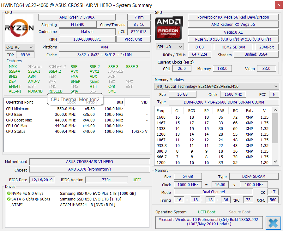Select the MTS-B0 stepping value
Image resolution: width=283 pixels, height=231 pixels.
(x=78, y=25)
